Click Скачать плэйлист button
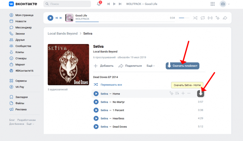The height and width of the screenshot is (141, 243). click(182, 66)
